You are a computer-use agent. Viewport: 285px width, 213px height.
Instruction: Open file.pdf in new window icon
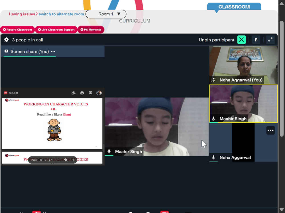pos(90,93)
